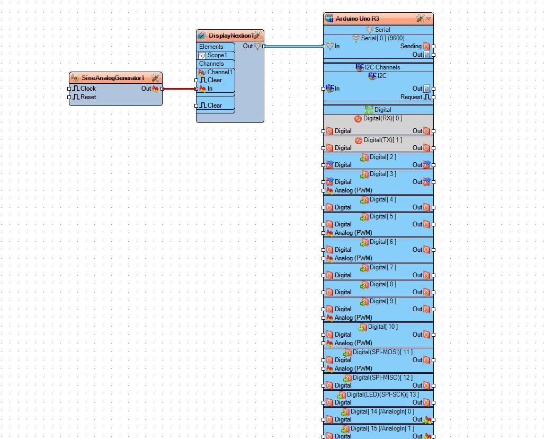Open tools icon on Arduino Uno R3 header
Image resolution: width=544 pixels, height=439 pixels.
tap(420, 19)
